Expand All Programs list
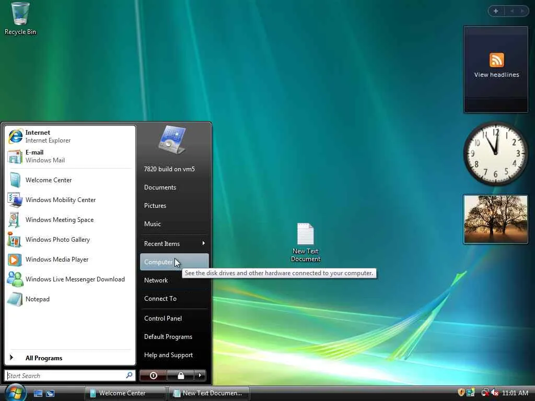The image size is (535, 401). [x=70, y=358]
